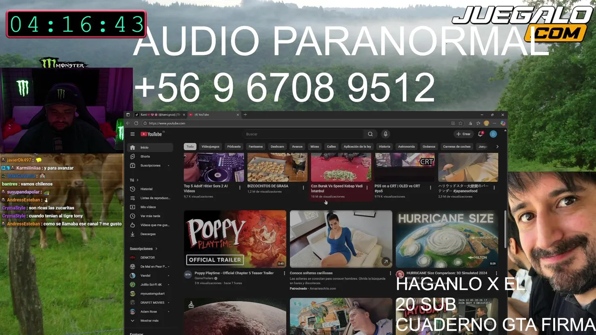This screenshot has height=335, width=596.
Task: Open Vandal subscription channel
Action: click(x=150, y=275)
